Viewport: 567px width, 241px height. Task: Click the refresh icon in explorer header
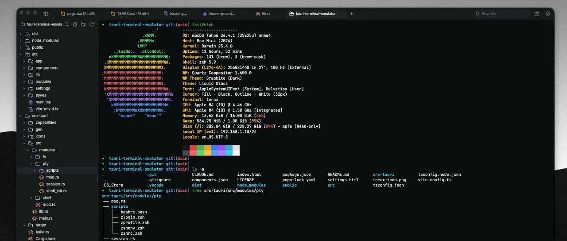click(91, 24)
